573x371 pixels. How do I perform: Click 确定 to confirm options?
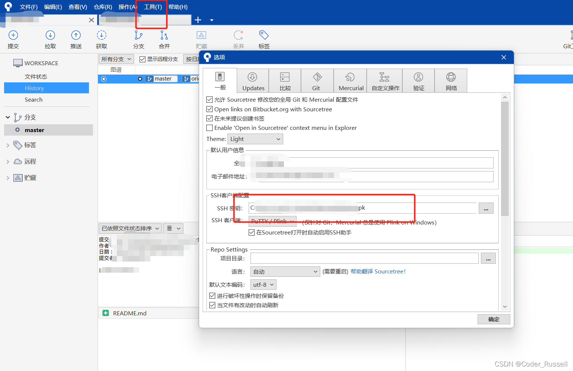(494, 319)
